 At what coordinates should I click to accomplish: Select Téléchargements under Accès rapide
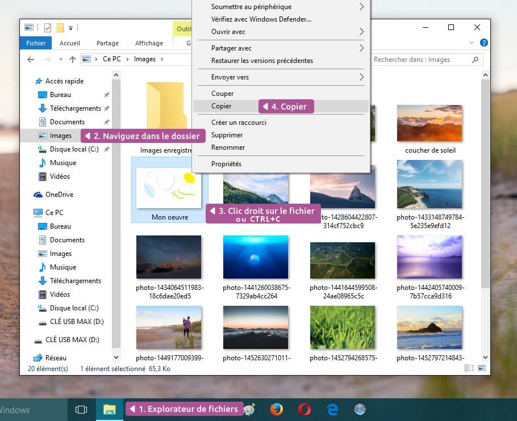75,108
